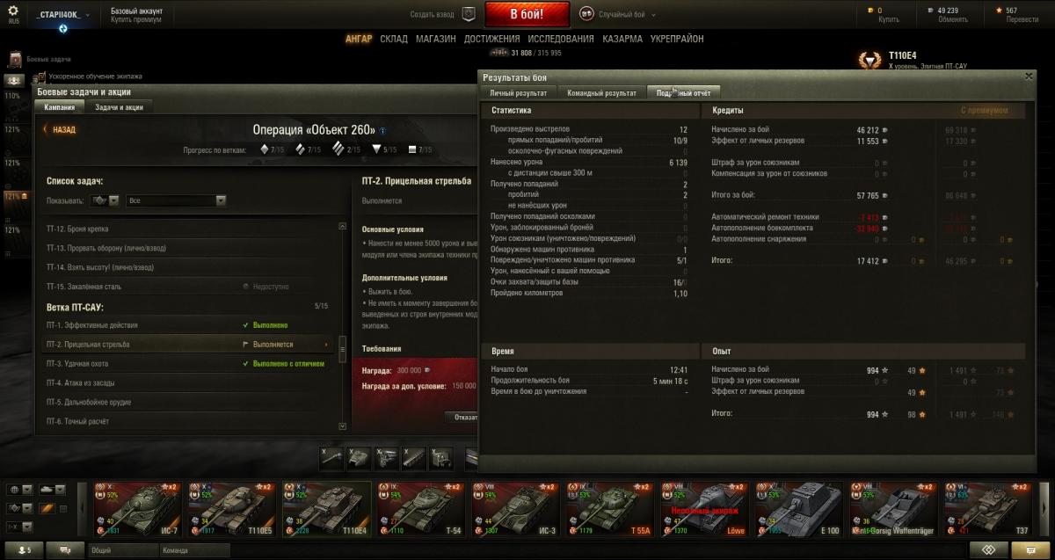Click the SPG branch 7/15 icon
Screen dimensions: 1055x560
(413, 149)
